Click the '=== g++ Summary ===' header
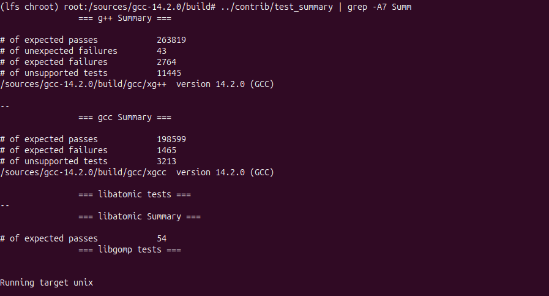The width and height of the screenshot is (549, 296). (x=125, y=18)
